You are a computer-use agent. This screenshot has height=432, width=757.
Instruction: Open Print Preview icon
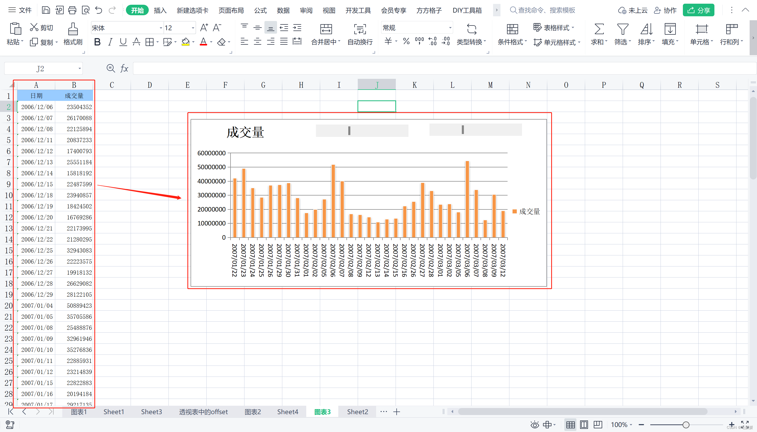tap(85, 11)
